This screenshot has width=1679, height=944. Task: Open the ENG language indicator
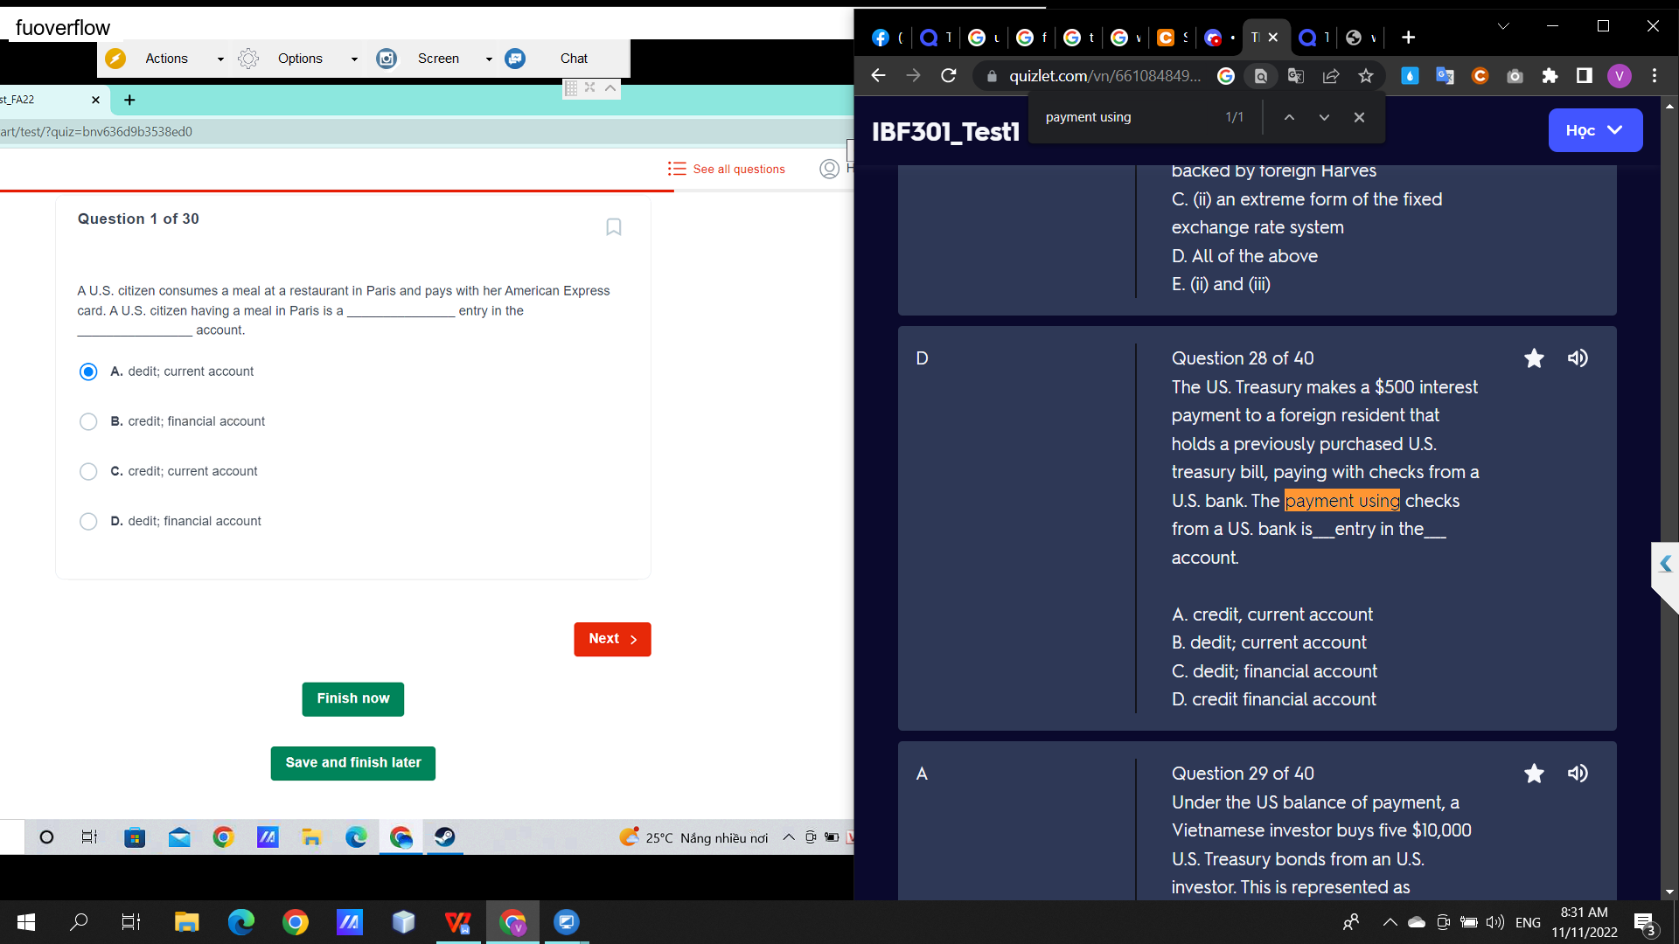[1528, 922]
